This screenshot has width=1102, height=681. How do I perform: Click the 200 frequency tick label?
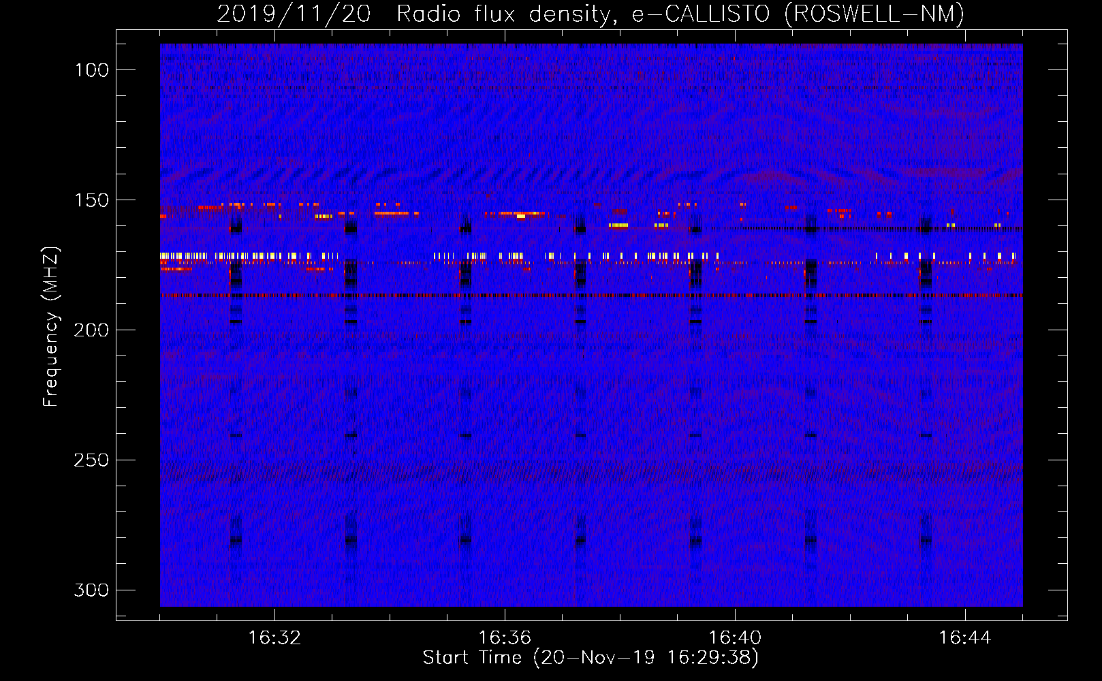pyautogui.click(x=91, y=330)
